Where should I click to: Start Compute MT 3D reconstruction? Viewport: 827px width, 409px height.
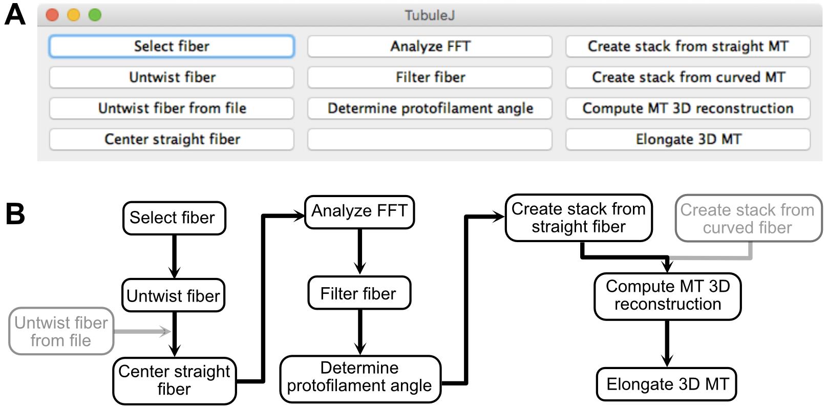pos(688,109)
